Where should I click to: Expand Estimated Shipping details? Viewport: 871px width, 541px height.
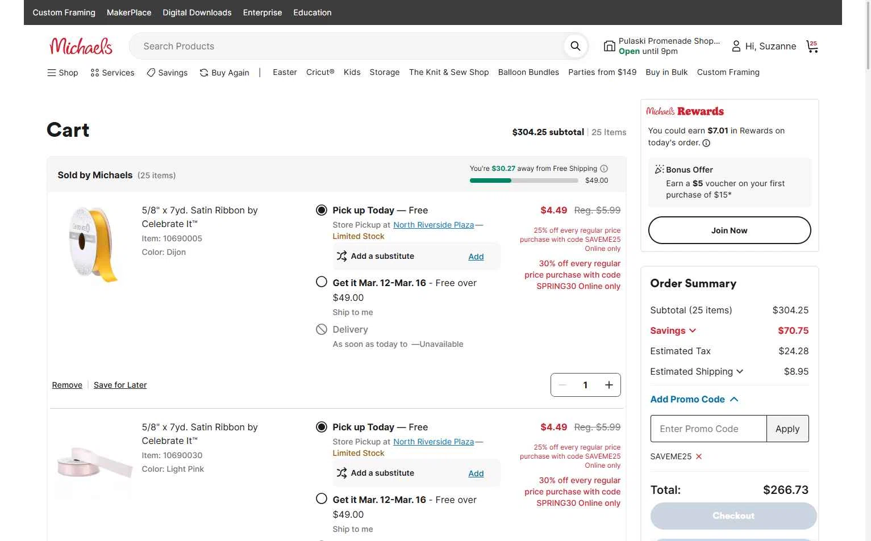(x=697, y=371)
